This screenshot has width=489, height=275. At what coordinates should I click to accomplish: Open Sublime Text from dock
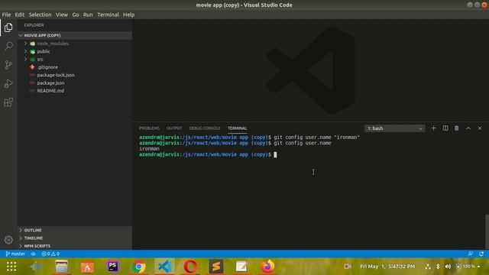click(x=216, y=267)
